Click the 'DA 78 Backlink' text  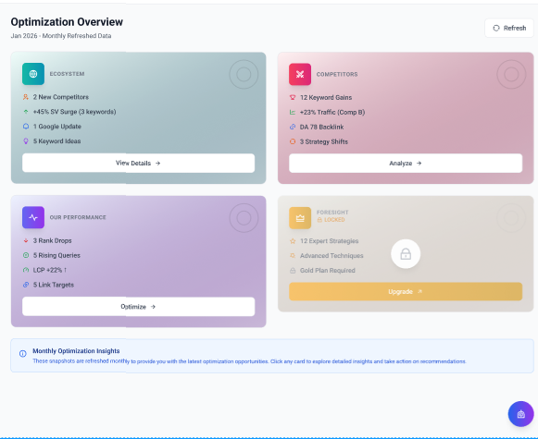321,127
